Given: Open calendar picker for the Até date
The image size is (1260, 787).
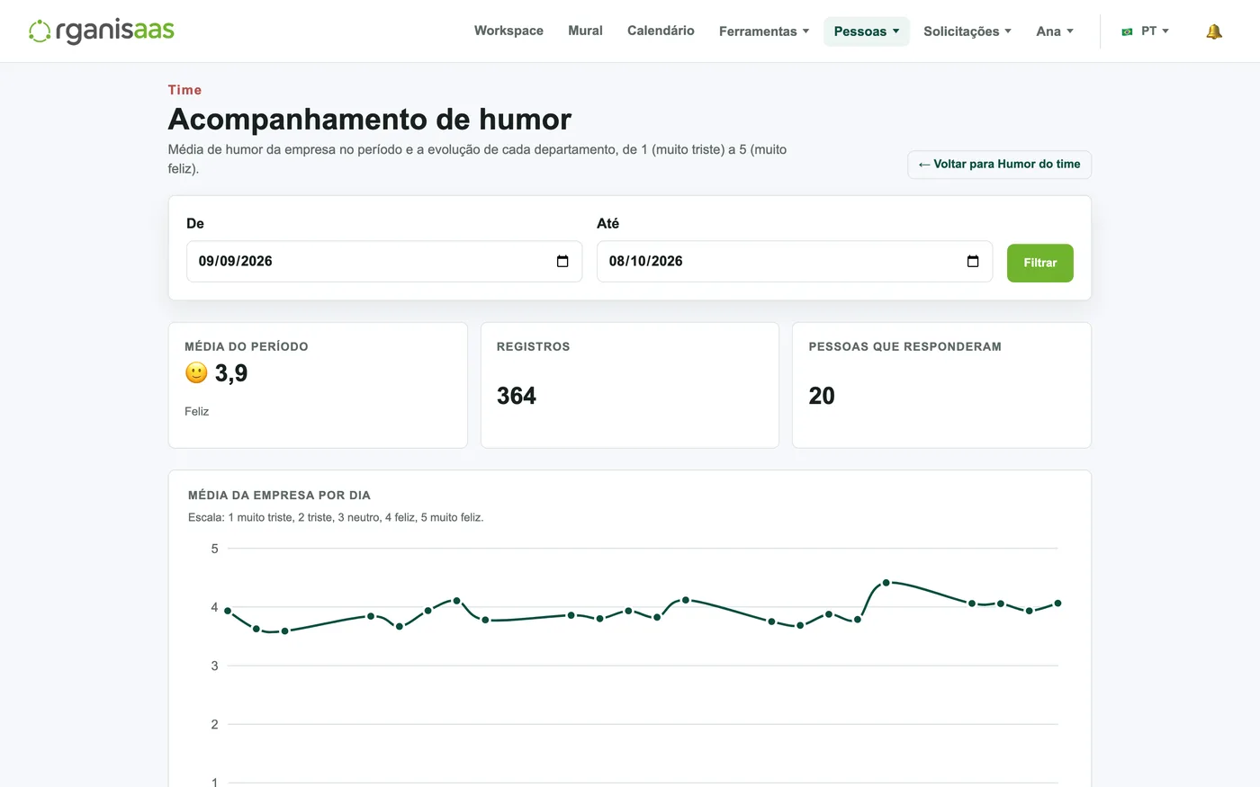Looking at the screenshot, I should click(x=973, y=262).
